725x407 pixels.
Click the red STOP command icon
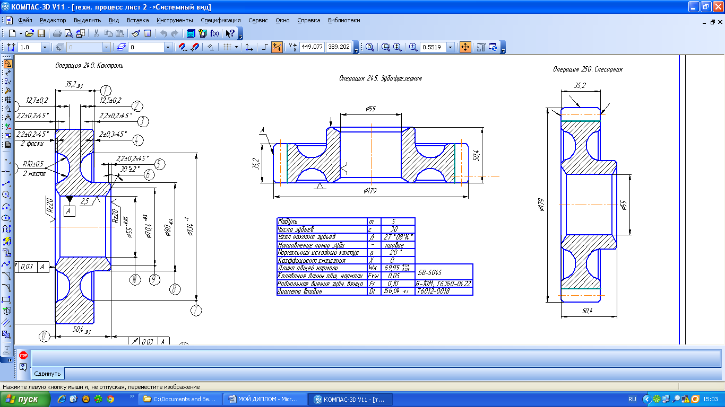pos(23,356)
